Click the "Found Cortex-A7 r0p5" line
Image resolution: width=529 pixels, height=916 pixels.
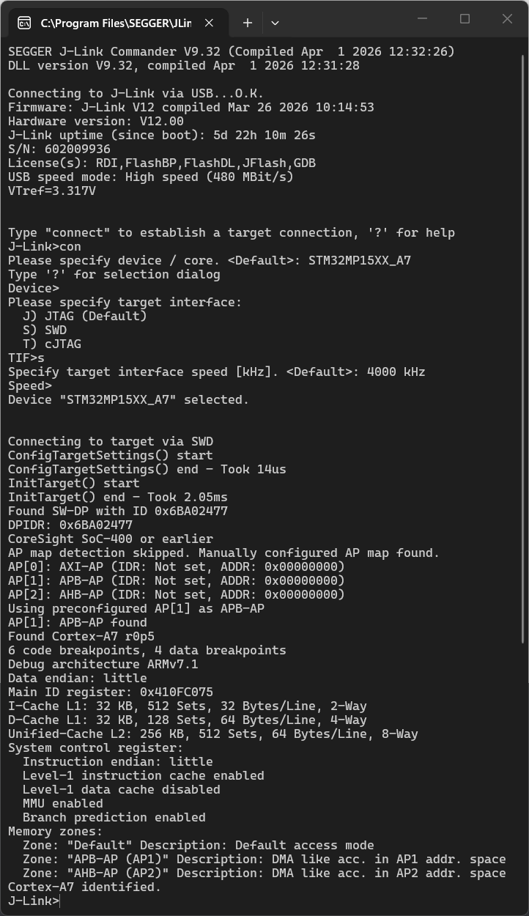(81, 636)
